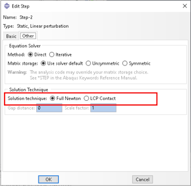Viewport: 191px width, 186px height.
Task: Switch to the Basic tab
Action: tap(11, 36)
